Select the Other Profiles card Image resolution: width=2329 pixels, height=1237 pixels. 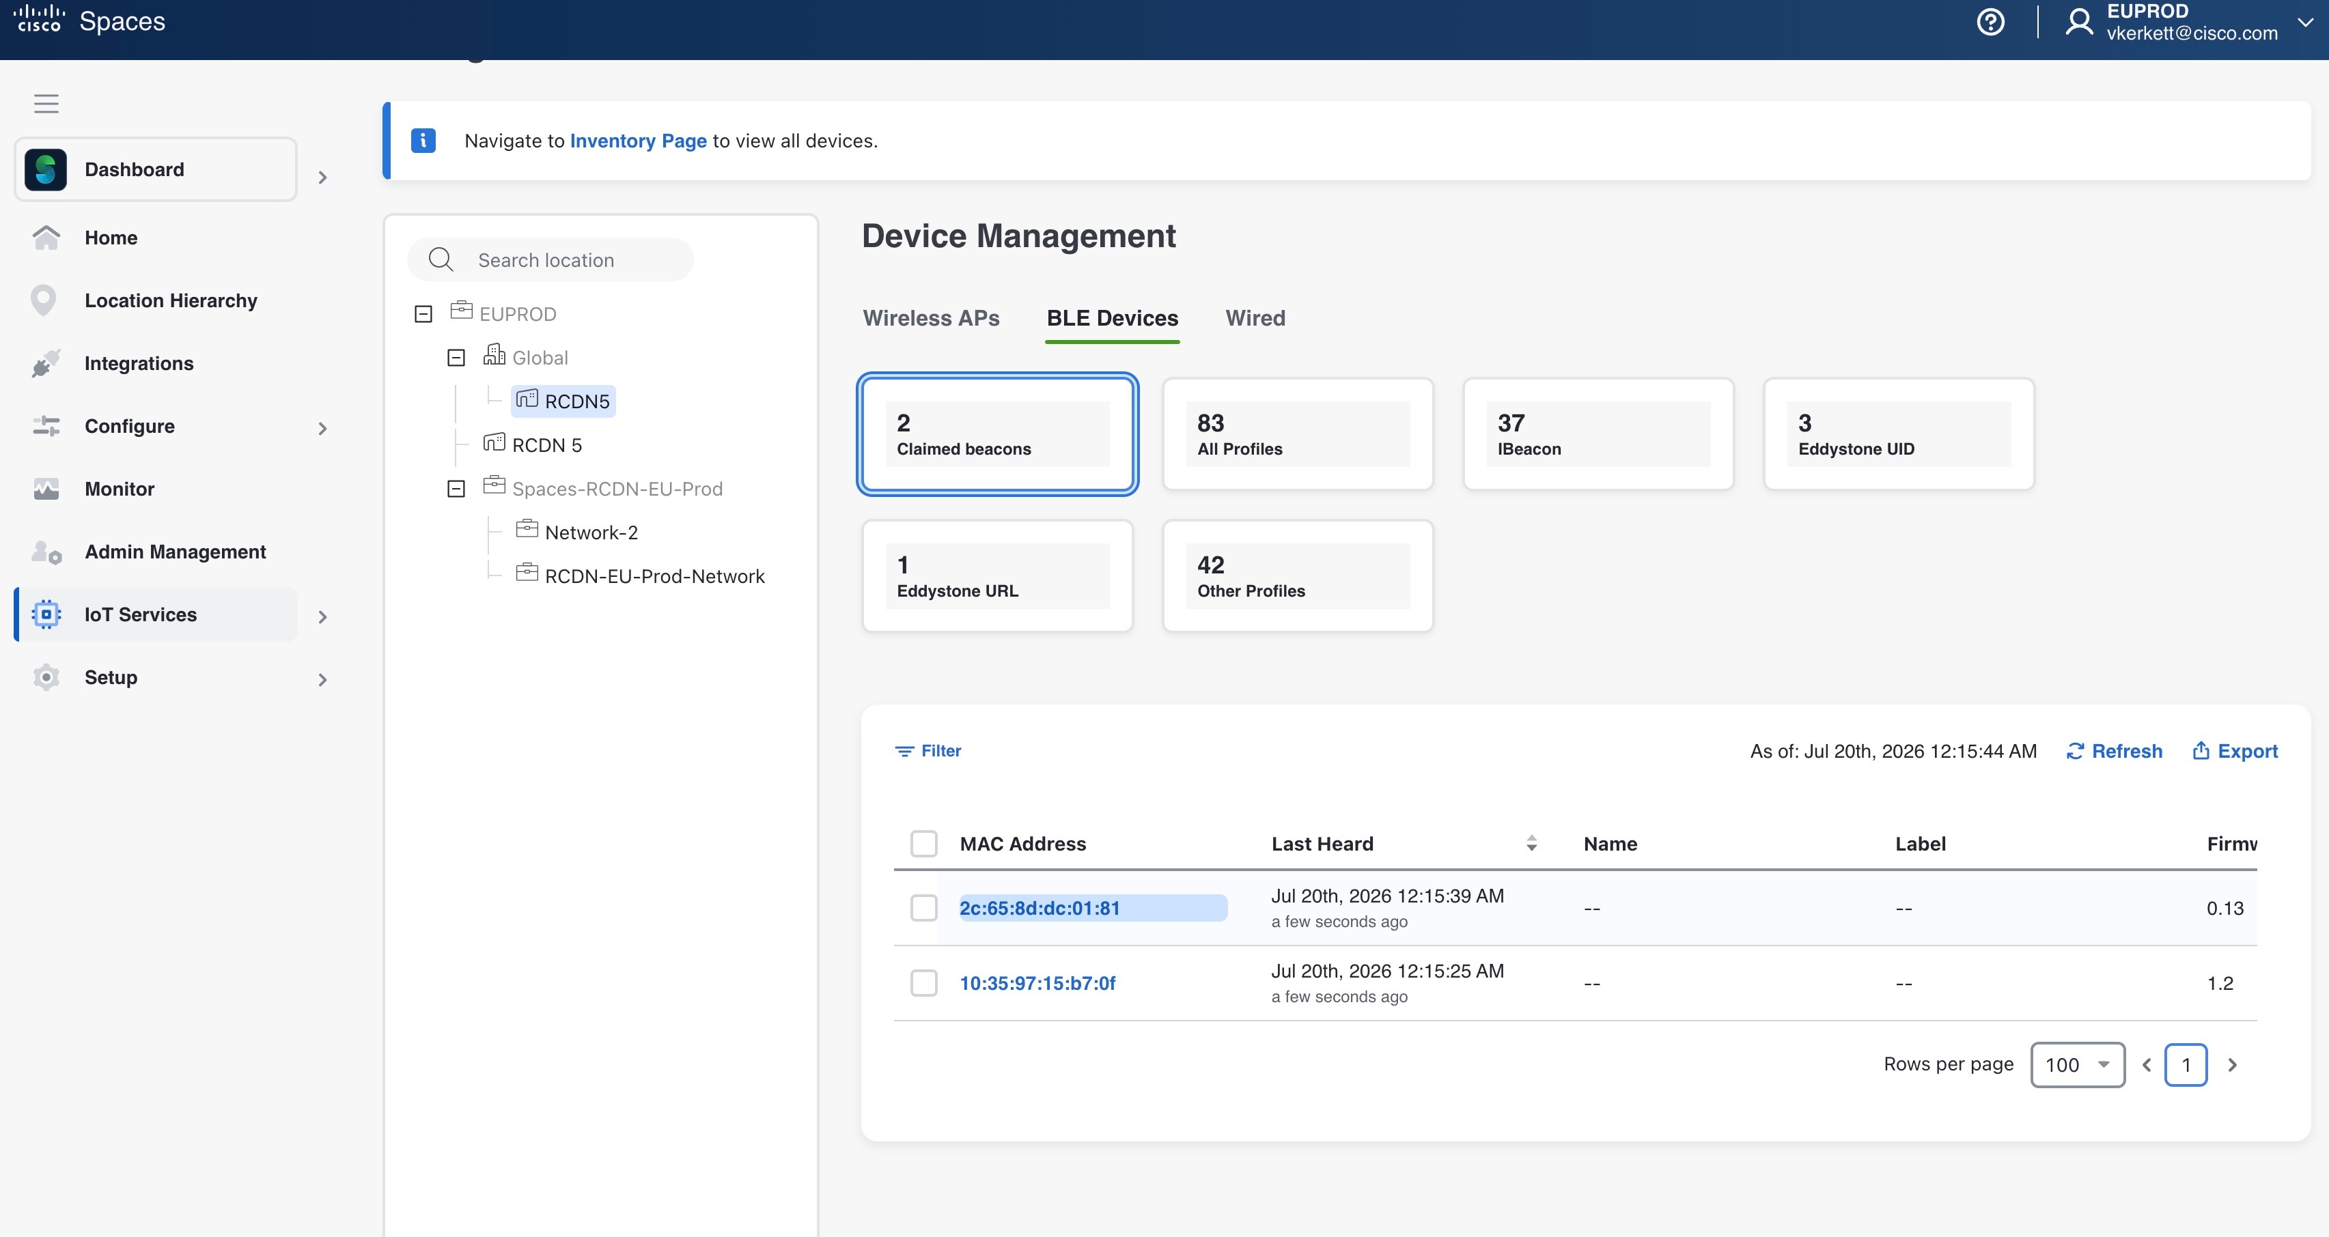click(x=1298, y=575)
